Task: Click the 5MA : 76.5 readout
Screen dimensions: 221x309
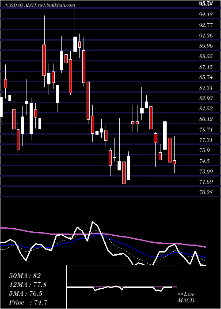Action: [26, 294]
